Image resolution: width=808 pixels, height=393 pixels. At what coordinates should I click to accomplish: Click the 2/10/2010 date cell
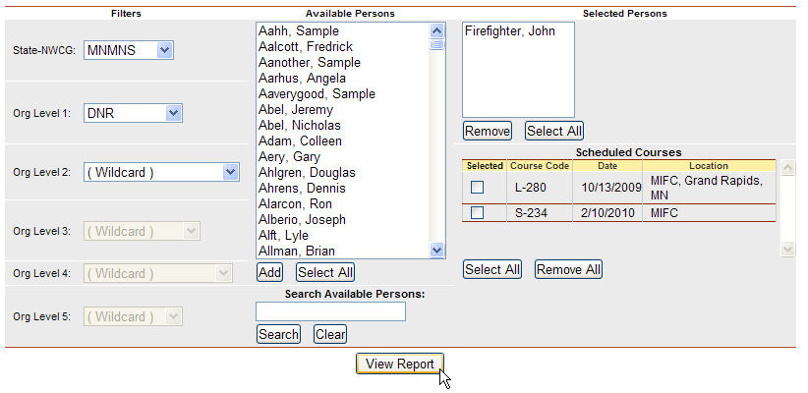607,213
